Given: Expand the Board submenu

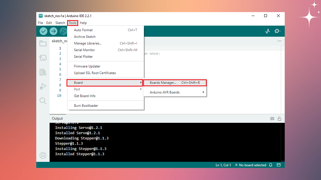Looking at the screenshot, I should coord(104,83).
